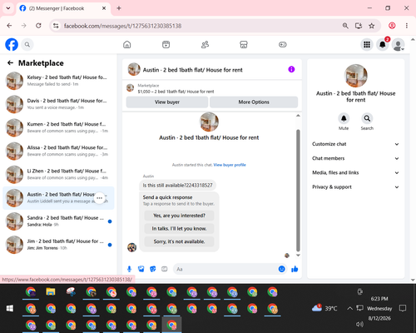416x333 pixels.
Task: Open Jim's unread conversation
Action: (x=58, y=245)
